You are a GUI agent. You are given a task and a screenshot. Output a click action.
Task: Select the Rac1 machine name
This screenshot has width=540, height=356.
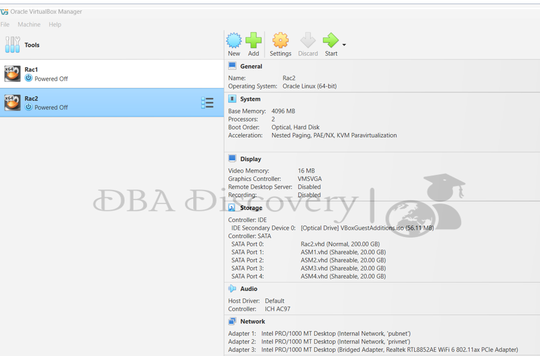tap(31, 70)
